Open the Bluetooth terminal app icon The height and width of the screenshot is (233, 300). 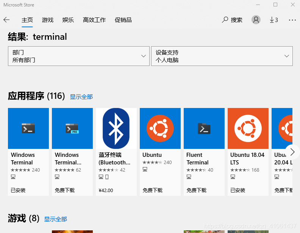(116, 128)
